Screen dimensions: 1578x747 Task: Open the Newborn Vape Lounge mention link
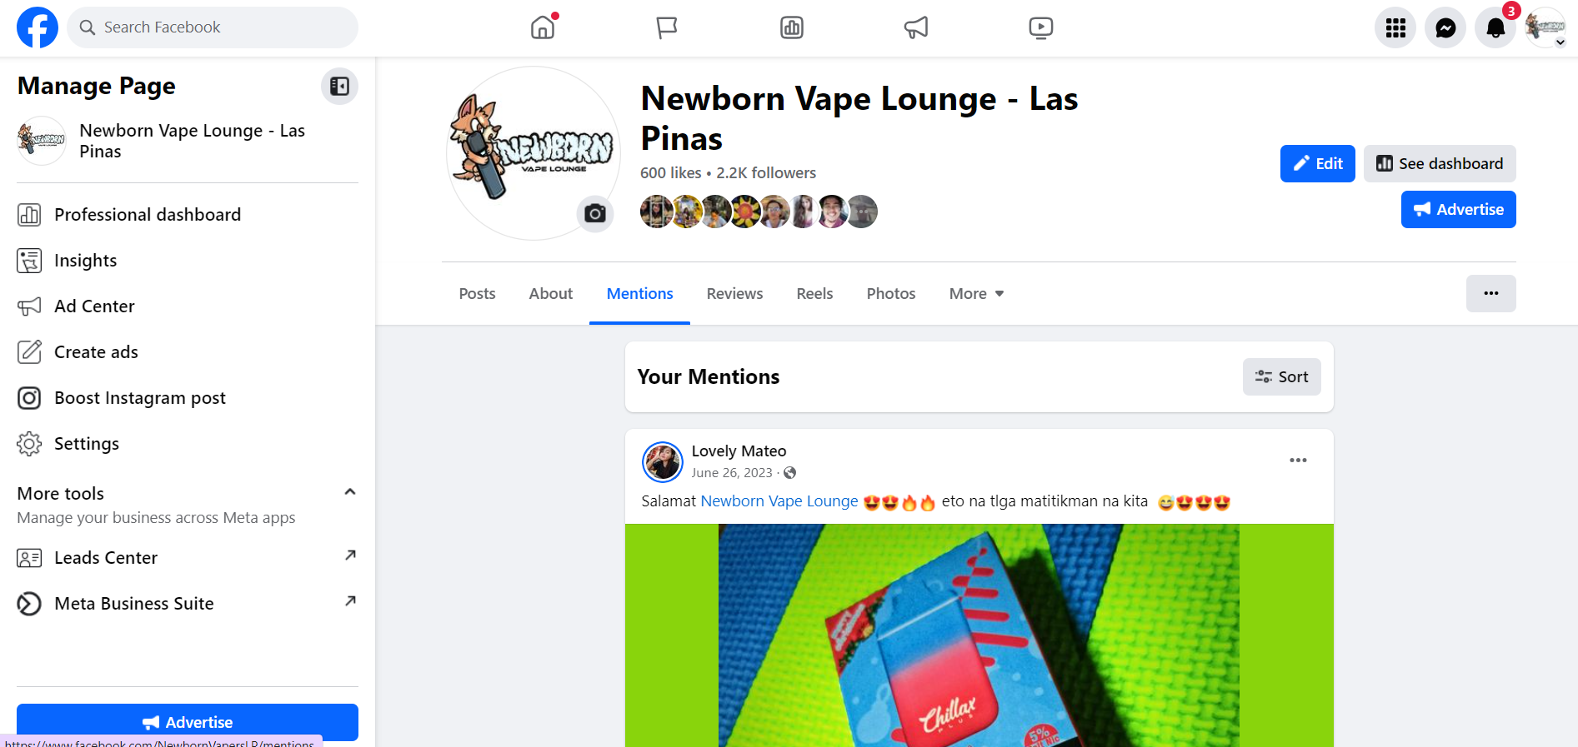point(779,501)
